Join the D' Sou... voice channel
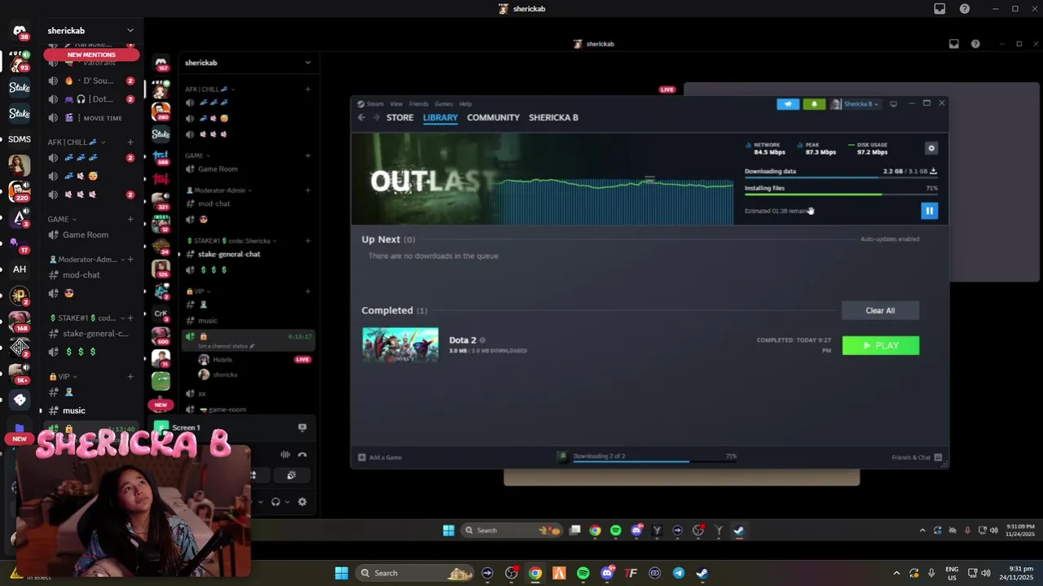The height and width of the screenshot is (586, 1043). [x=90, y=81]
